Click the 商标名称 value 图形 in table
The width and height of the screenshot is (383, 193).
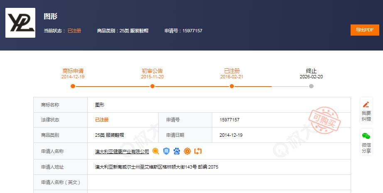tap(100, 105)
